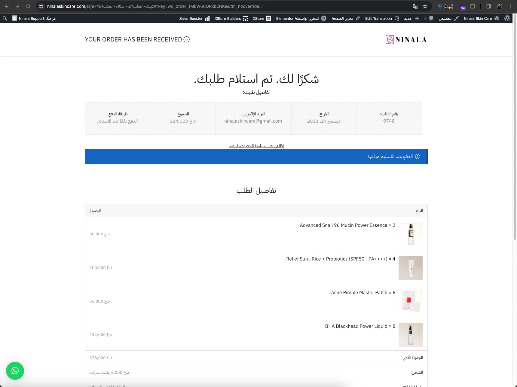Click the تفاصيل الطلب heading
Screen dimensions: 517x387
[x=256, y=191]
